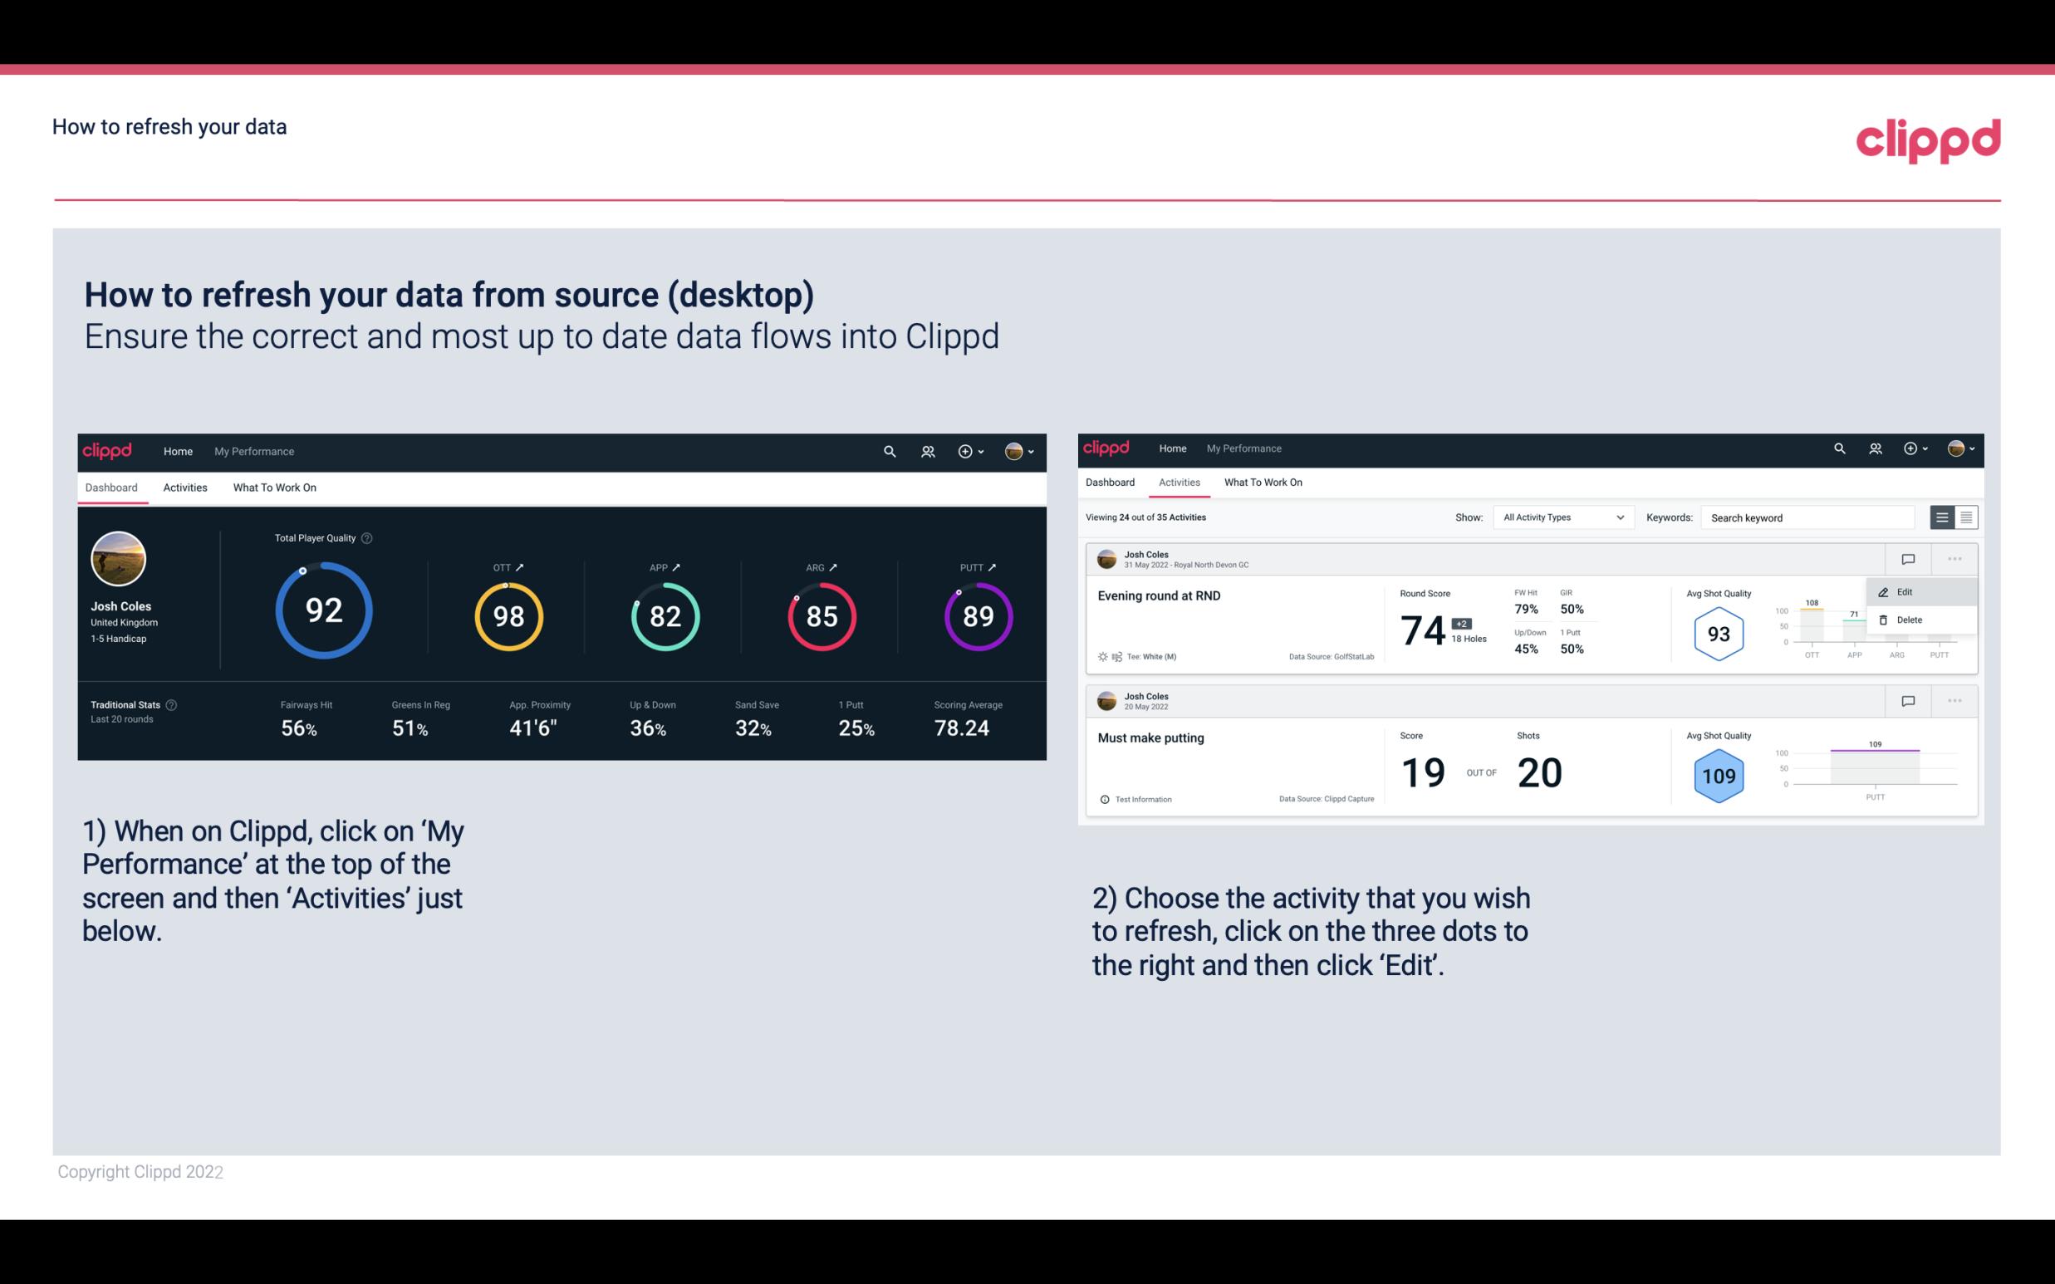Image resolution: width=2055 pixels, height=1284 pixels.
Task: Click the three dots menu on Evening round
Action: click(x=1956, y=557)
